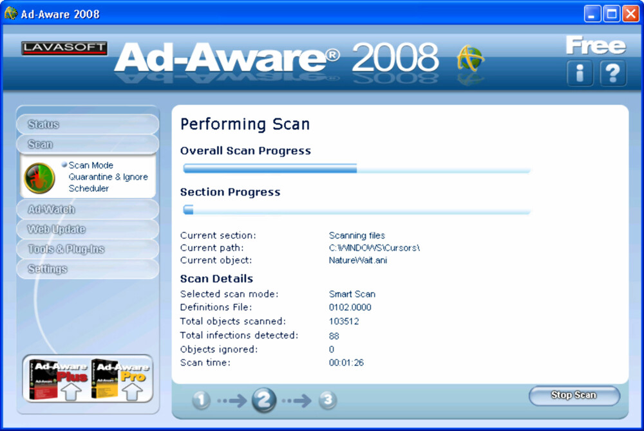Viewport: 644px width, 431px height.
Task: Click the Ad-Aware Pro upgrade box
Action: (120, 380)
